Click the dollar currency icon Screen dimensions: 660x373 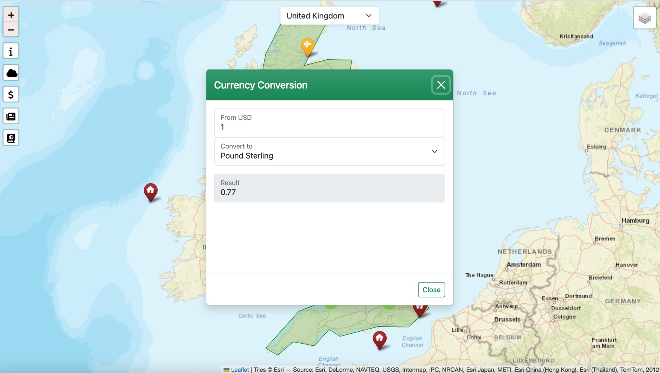pyautogui.click(x=11, y=95)
